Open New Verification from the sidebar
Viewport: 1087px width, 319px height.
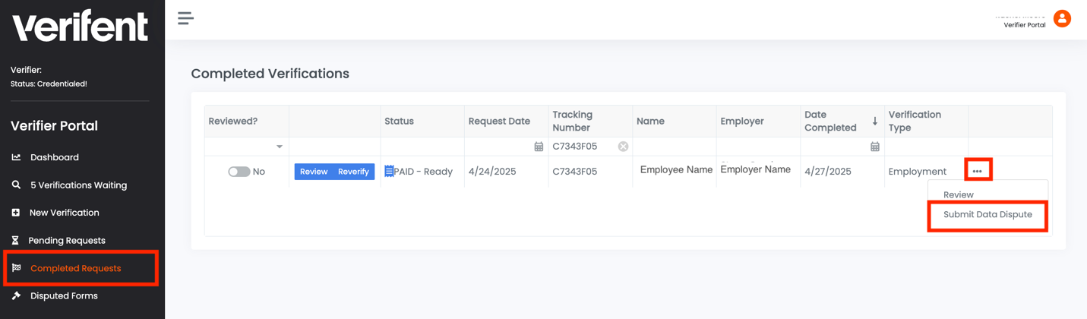click(x=65, y=213)
